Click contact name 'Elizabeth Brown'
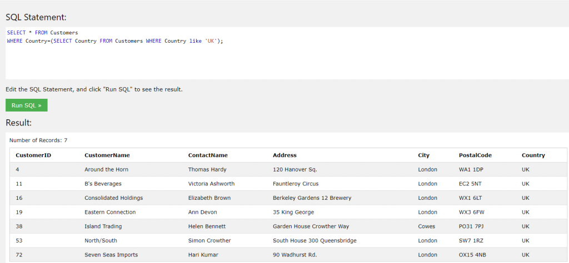569x263 pixels. click(x=209, y=198)
